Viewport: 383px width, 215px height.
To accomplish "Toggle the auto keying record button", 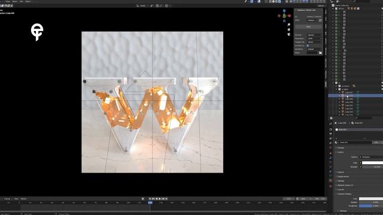I will point(143,199).
